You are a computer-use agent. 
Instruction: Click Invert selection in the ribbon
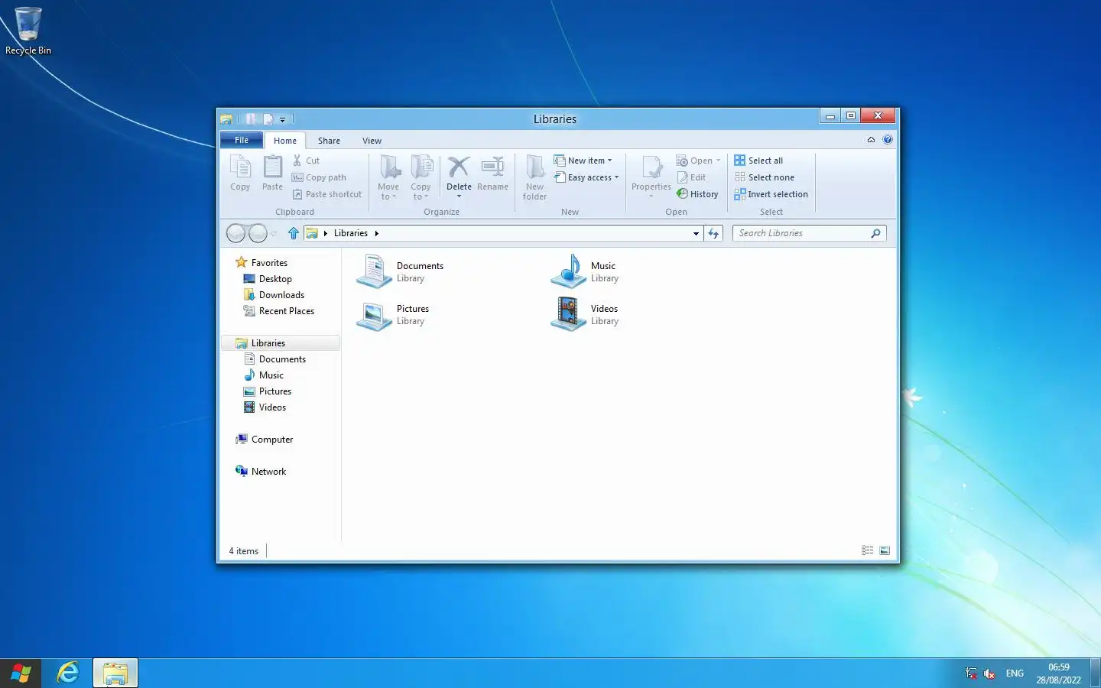click(771, 194)
